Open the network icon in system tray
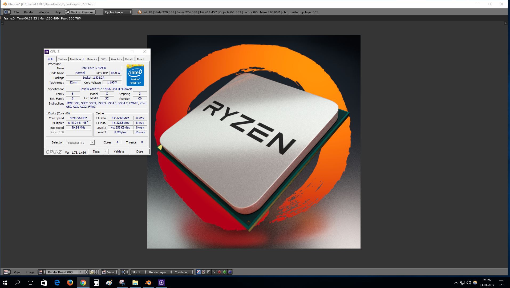 pos(462,283)
